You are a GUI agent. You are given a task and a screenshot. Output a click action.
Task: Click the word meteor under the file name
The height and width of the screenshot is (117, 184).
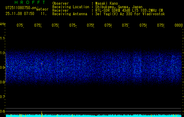[42, 9]
